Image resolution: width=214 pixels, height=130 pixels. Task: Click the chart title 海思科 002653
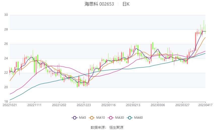[x=99, y=4]
